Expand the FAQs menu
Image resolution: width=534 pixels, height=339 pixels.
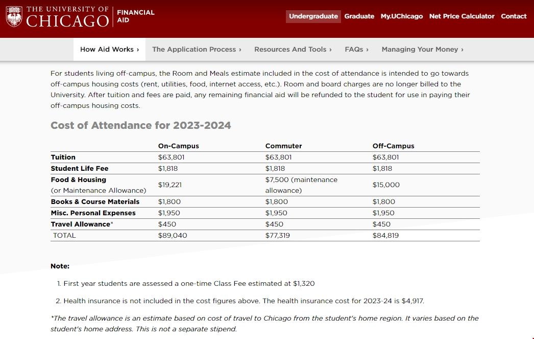[356, 50]
